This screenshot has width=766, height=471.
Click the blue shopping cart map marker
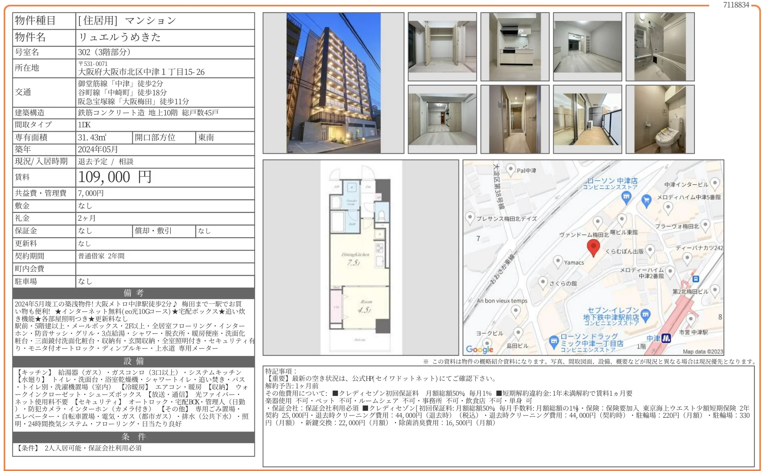[x=646, y=200]
